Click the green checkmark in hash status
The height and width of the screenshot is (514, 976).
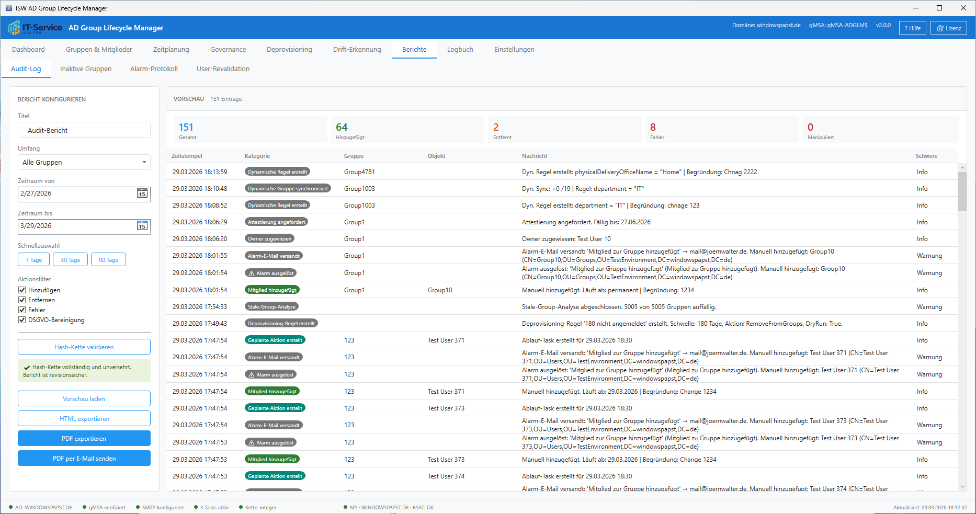coord(27,368)
